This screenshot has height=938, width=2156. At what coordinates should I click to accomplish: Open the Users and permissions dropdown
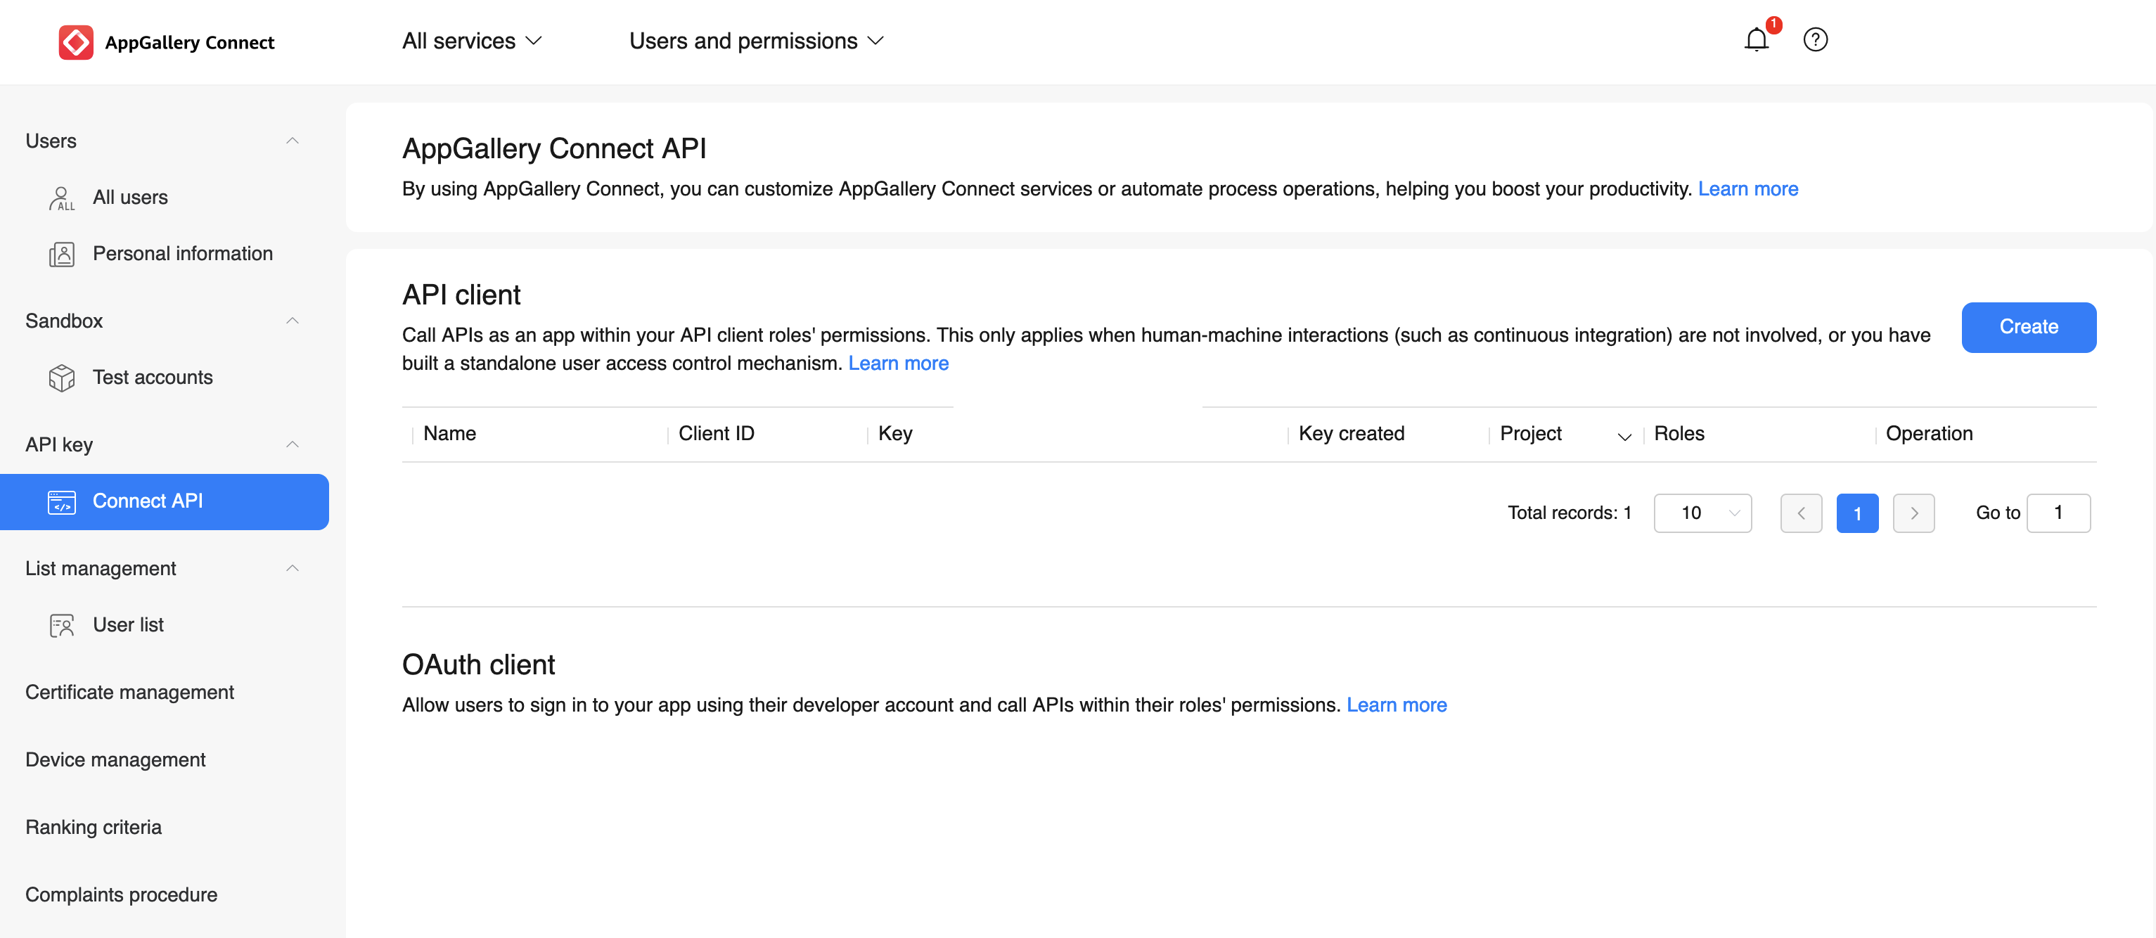(x=757, y=41)
